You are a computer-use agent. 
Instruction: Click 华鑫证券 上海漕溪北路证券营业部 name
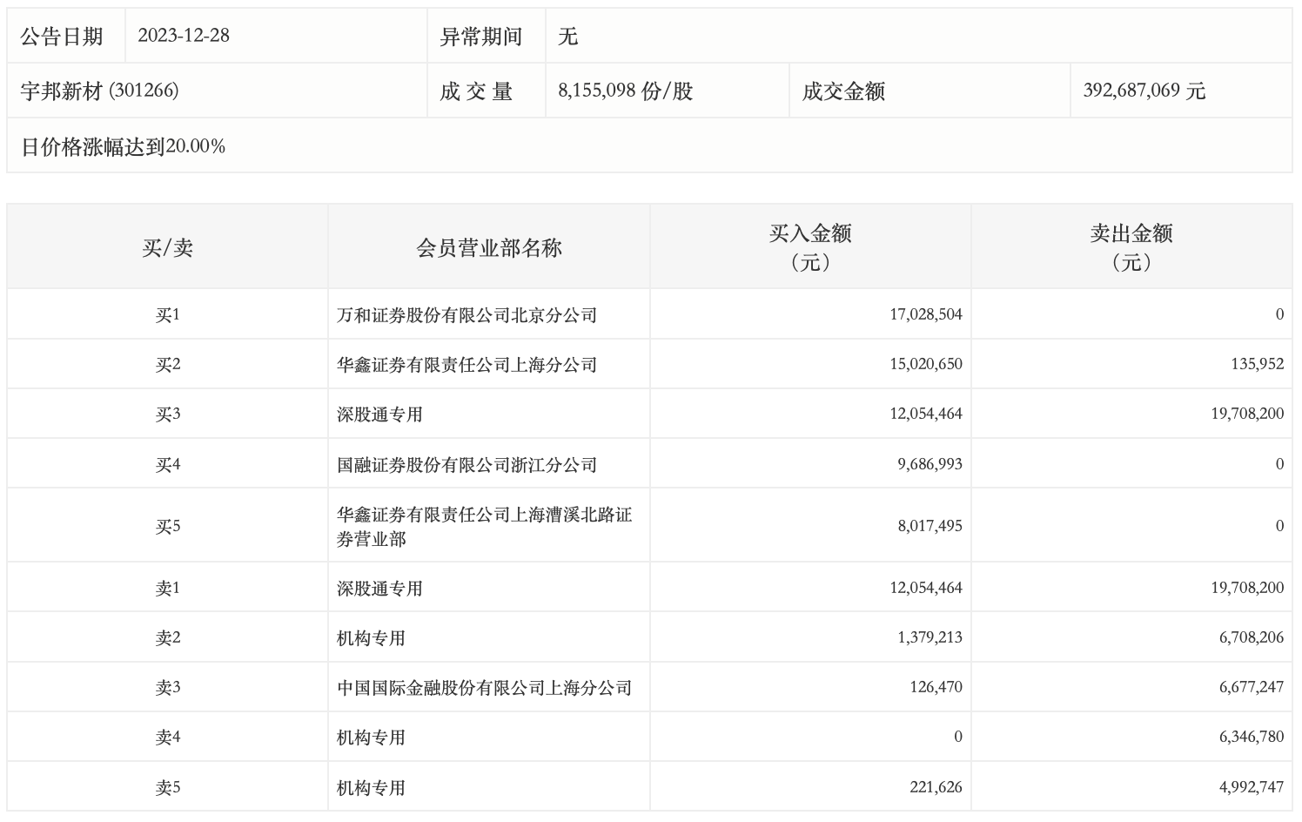484,526
